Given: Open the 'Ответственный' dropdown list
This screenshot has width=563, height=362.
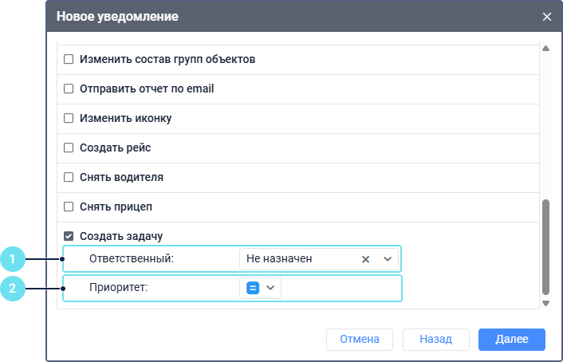Looking at the screenshot, I should coord(388,259).
